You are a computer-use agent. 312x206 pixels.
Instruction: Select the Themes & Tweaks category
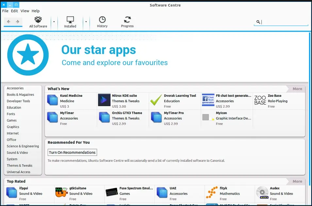point(20,166)
